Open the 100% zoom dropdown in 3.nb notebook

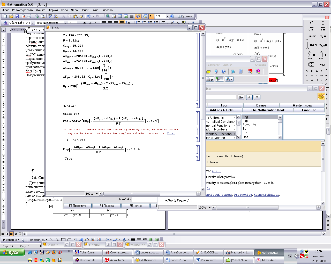tap(97, 194)
